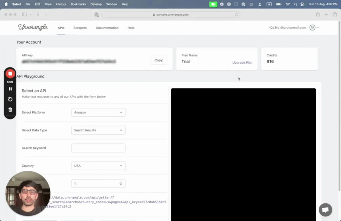Click the Unwrangle logo
This screenshot has width=341, height=221.
[33, 28]
